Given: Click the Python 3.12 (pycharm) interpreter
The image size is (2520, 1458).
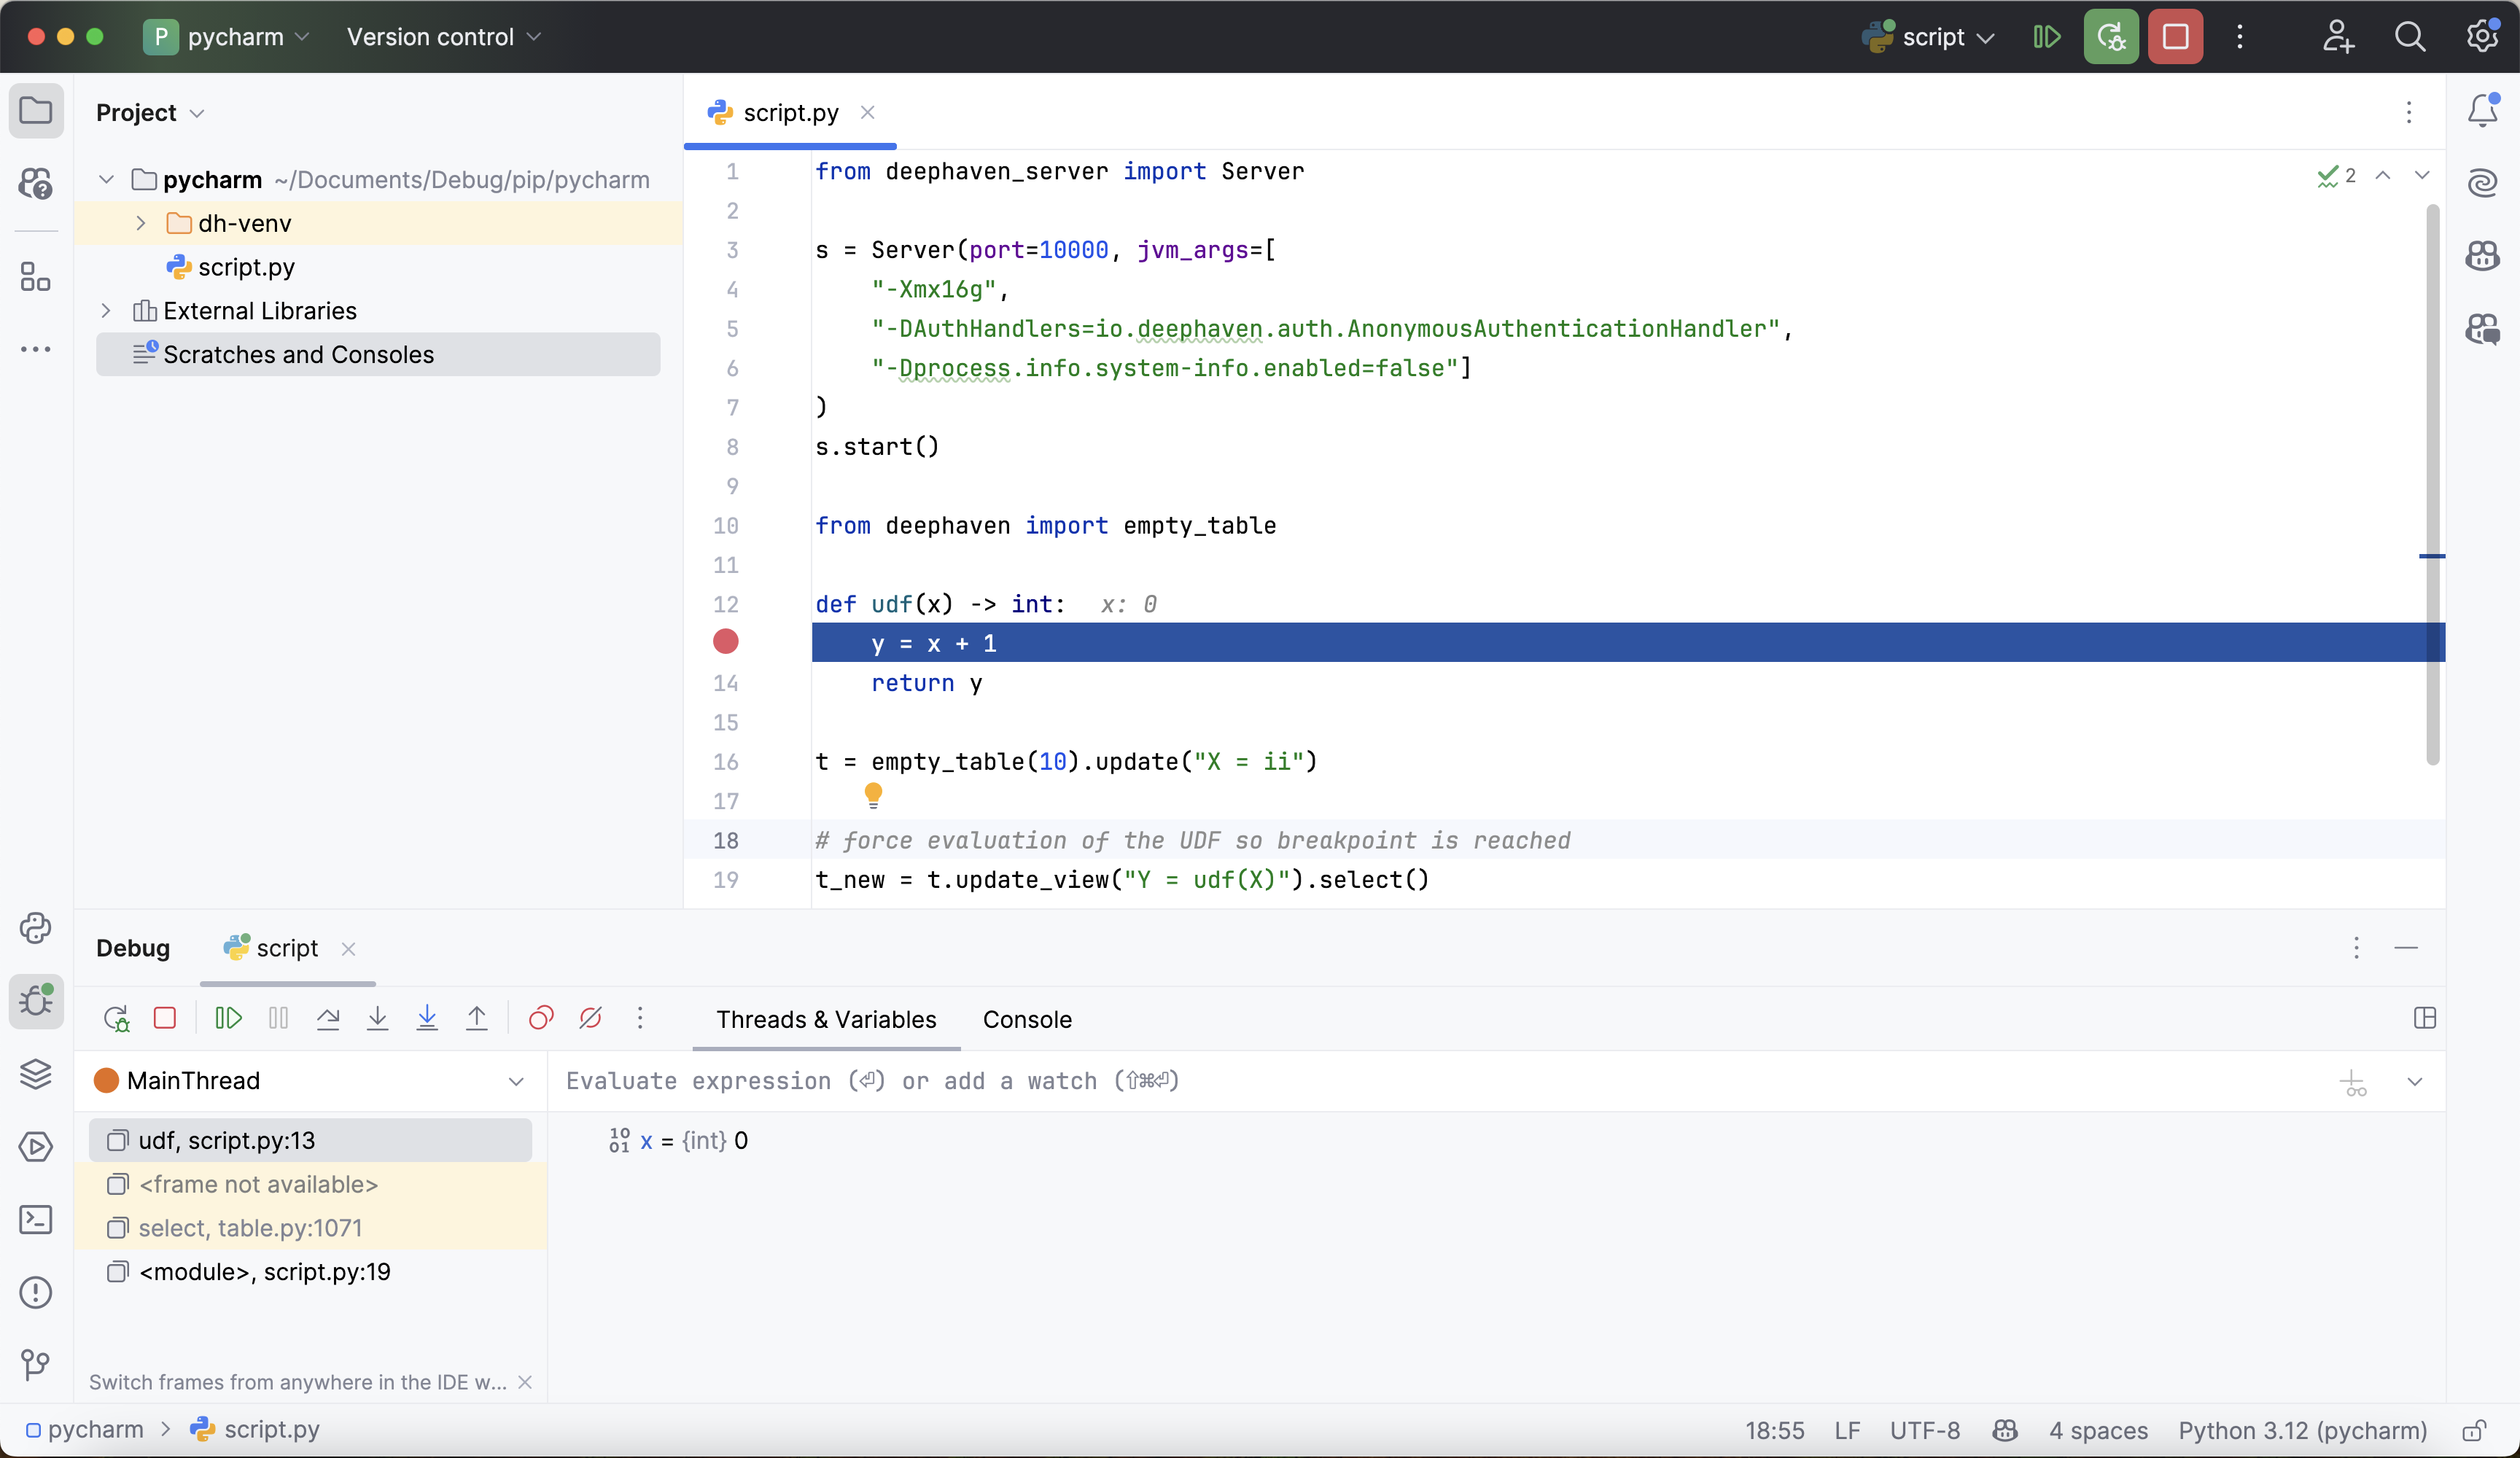Looking at the screenshot, I should click(2302, 1430).
